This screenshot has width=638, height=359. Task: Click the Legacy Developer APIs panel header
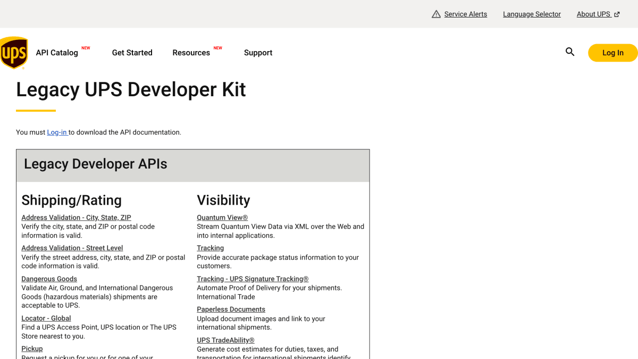point(193,165)
